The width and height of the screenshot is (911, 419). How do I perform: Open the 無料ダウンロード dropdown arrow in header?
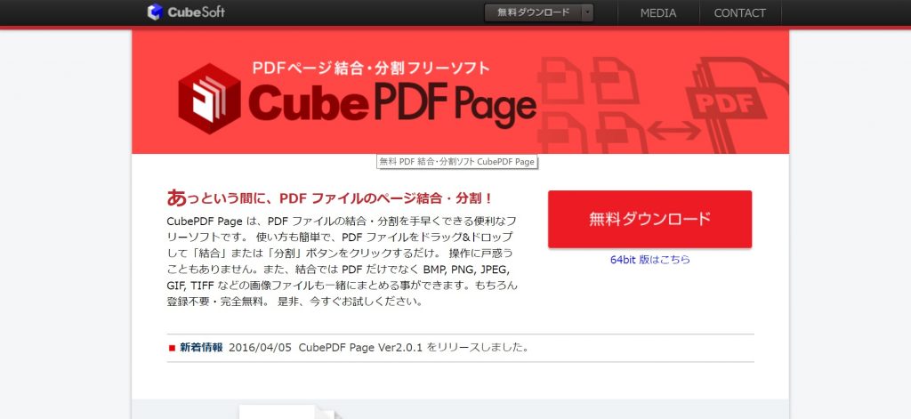tap(587, 12)
